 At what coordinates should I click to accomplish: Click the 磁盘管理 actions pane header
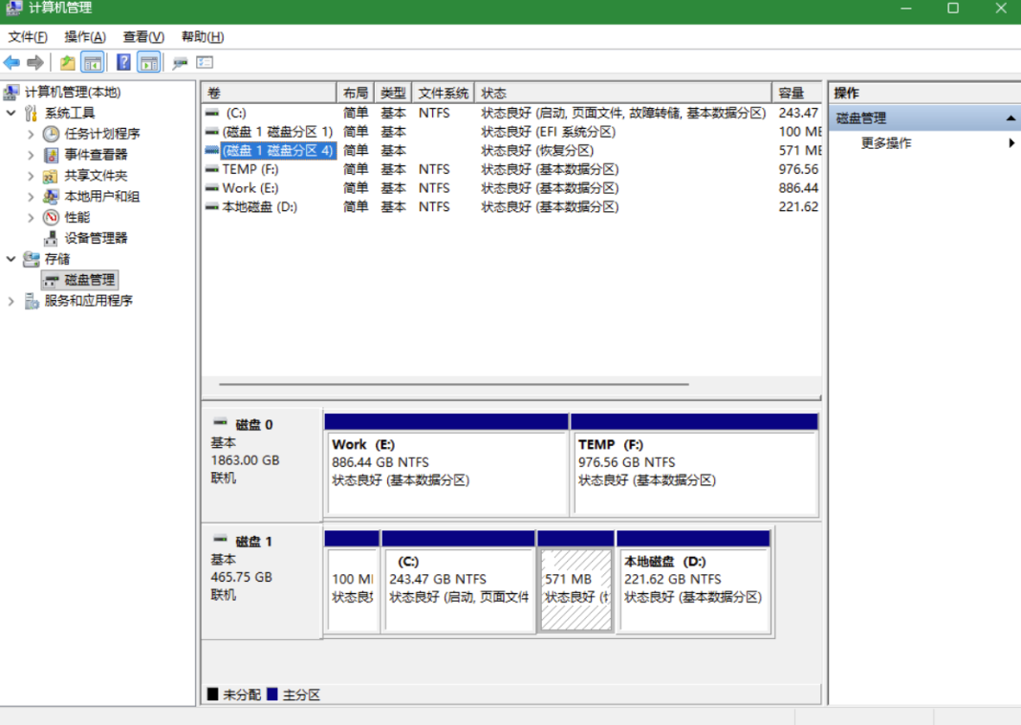[924, 118]
